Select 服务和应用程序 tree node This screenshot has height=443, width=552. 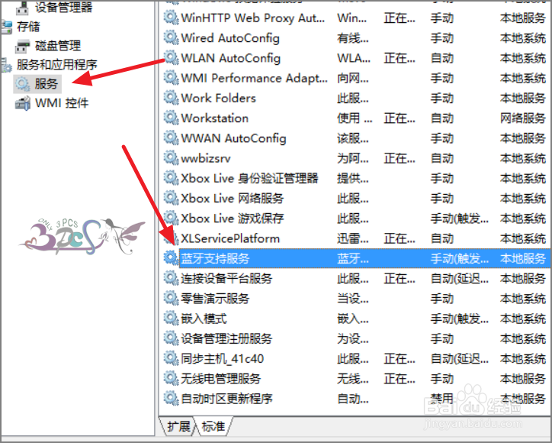click(x=56, y=65)
